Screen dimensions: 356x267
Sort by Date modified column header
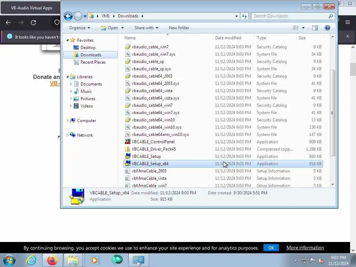[x=228, y=38]
